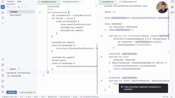Select the DatabaseItems.kt editor tab
Viewport: 175px width, 98px height.
click(128, 2)
